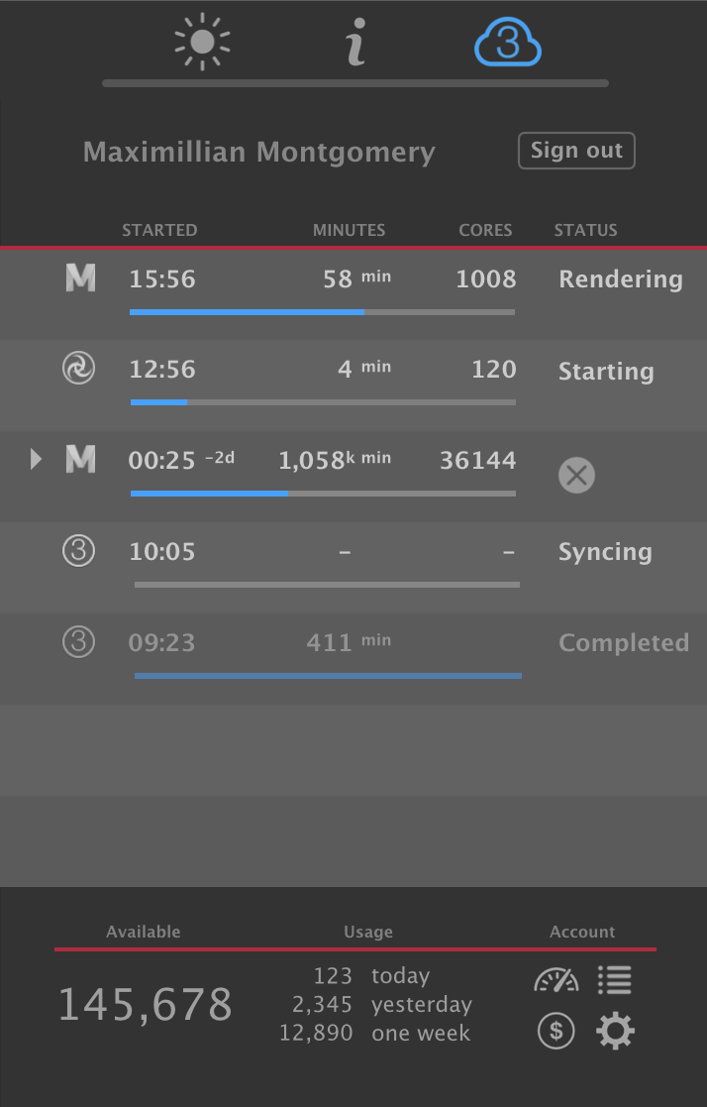Click the STATUS column header
The width and height of the screenshot is (707, 1107).
click(585, 230)
